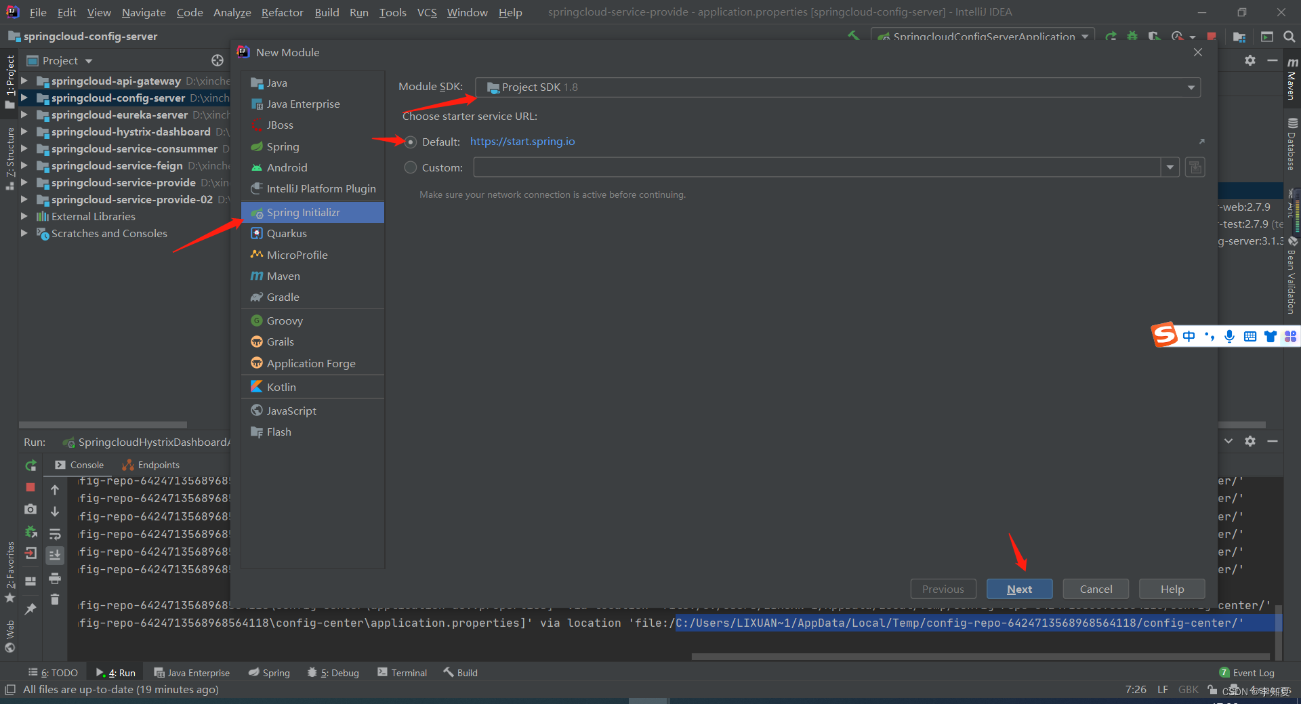Click the red Stop icon in top toolbar

(x=1212, y=37)
